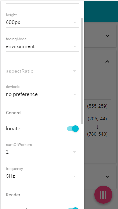Open the facingMode environment dropdown

[42, 46]
